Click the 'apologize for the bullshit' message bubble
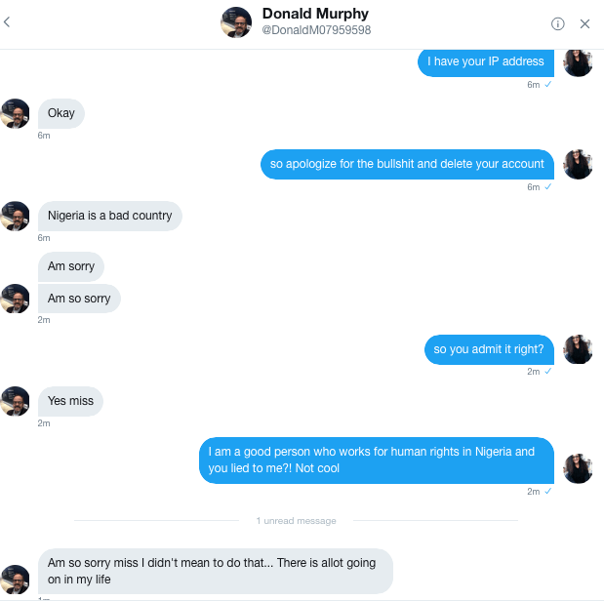Image resolution: width=604 pixels, height=601 pixels. (x=407, y=164)
